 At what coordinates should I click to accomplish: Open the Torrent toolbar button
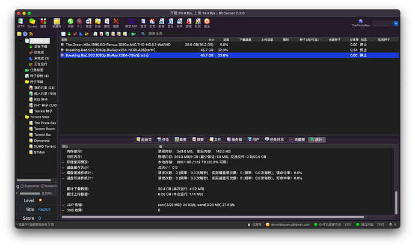32,22
